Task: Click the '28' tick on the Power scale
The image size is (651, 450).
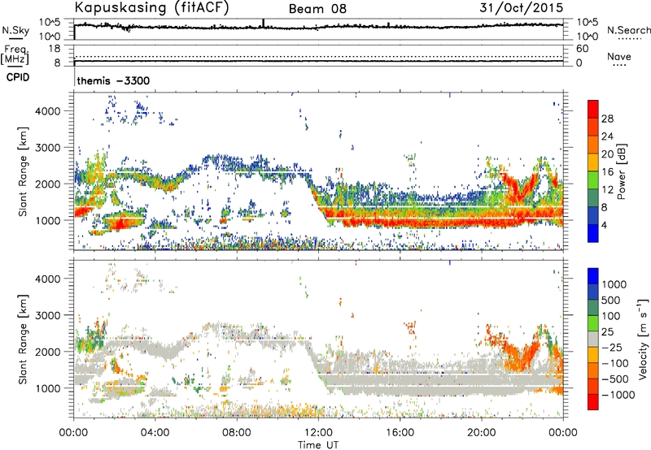Action: [607, 119]
